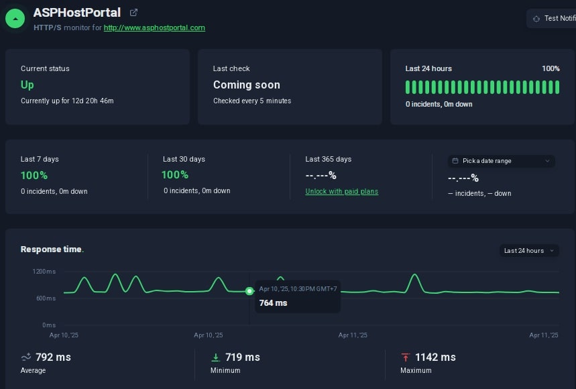Click the '— incidents, — down' text
Image resolution: width=576 pixels, height=389 pixels.
pos(479,194)
